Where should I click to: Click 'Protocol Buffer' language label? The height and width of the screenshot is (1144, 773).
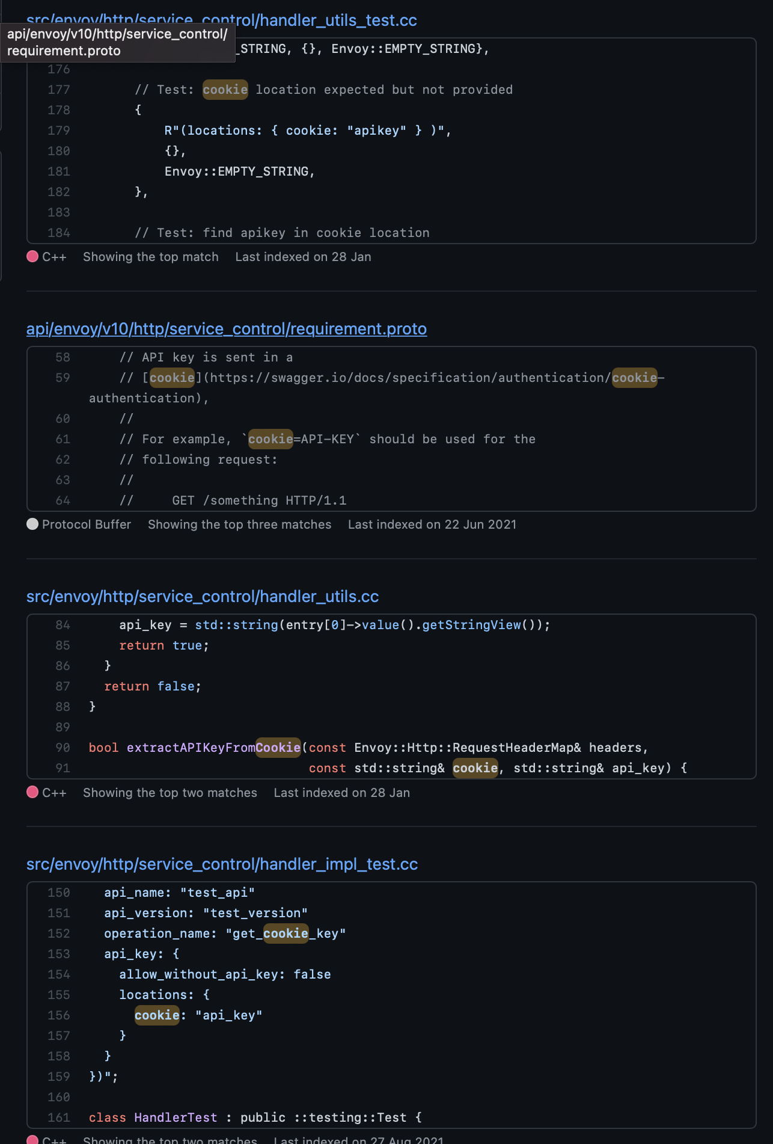(x=87, y=524)
